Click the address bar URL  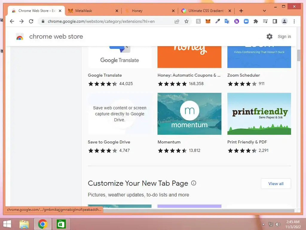pyautogui.click(x=101, y=21)
